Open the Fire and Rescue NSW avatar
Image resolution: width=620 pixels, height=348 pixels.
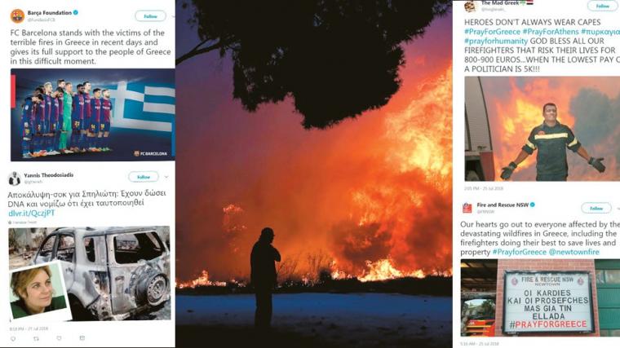(x=467, y=208)
